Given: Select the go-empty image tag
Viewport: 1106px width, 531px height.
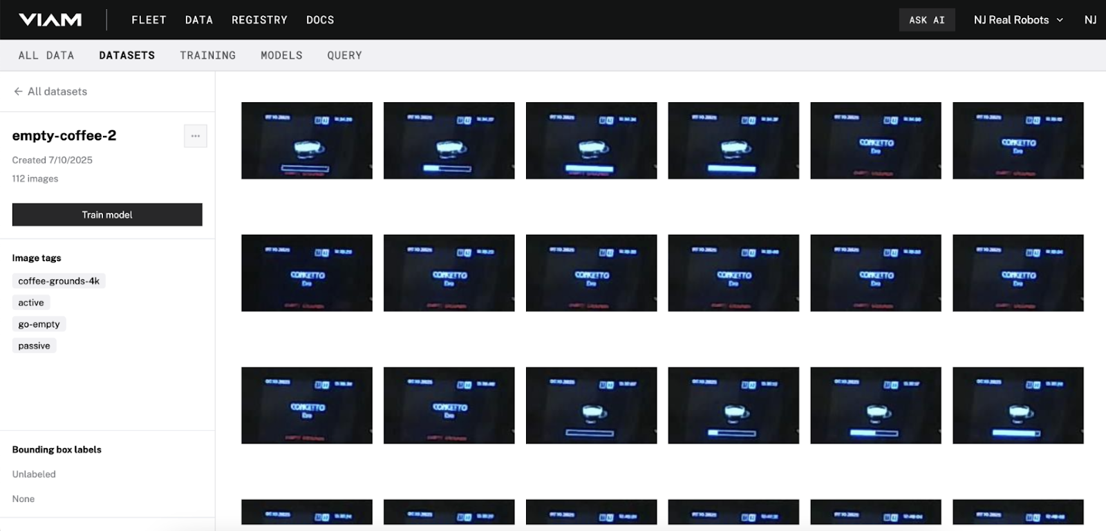Looking at the screenshot, I should click(x=39, y=324).
